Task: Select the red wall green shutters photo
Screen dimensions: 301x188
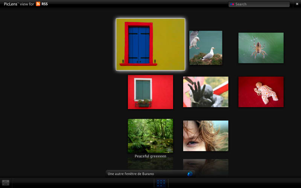Action: tap(150, 92)
